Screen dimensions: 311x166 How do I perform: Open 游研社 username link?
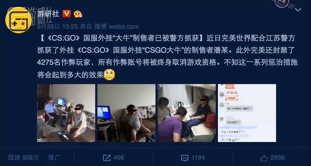pyautogui.click(x=48, y=14)
